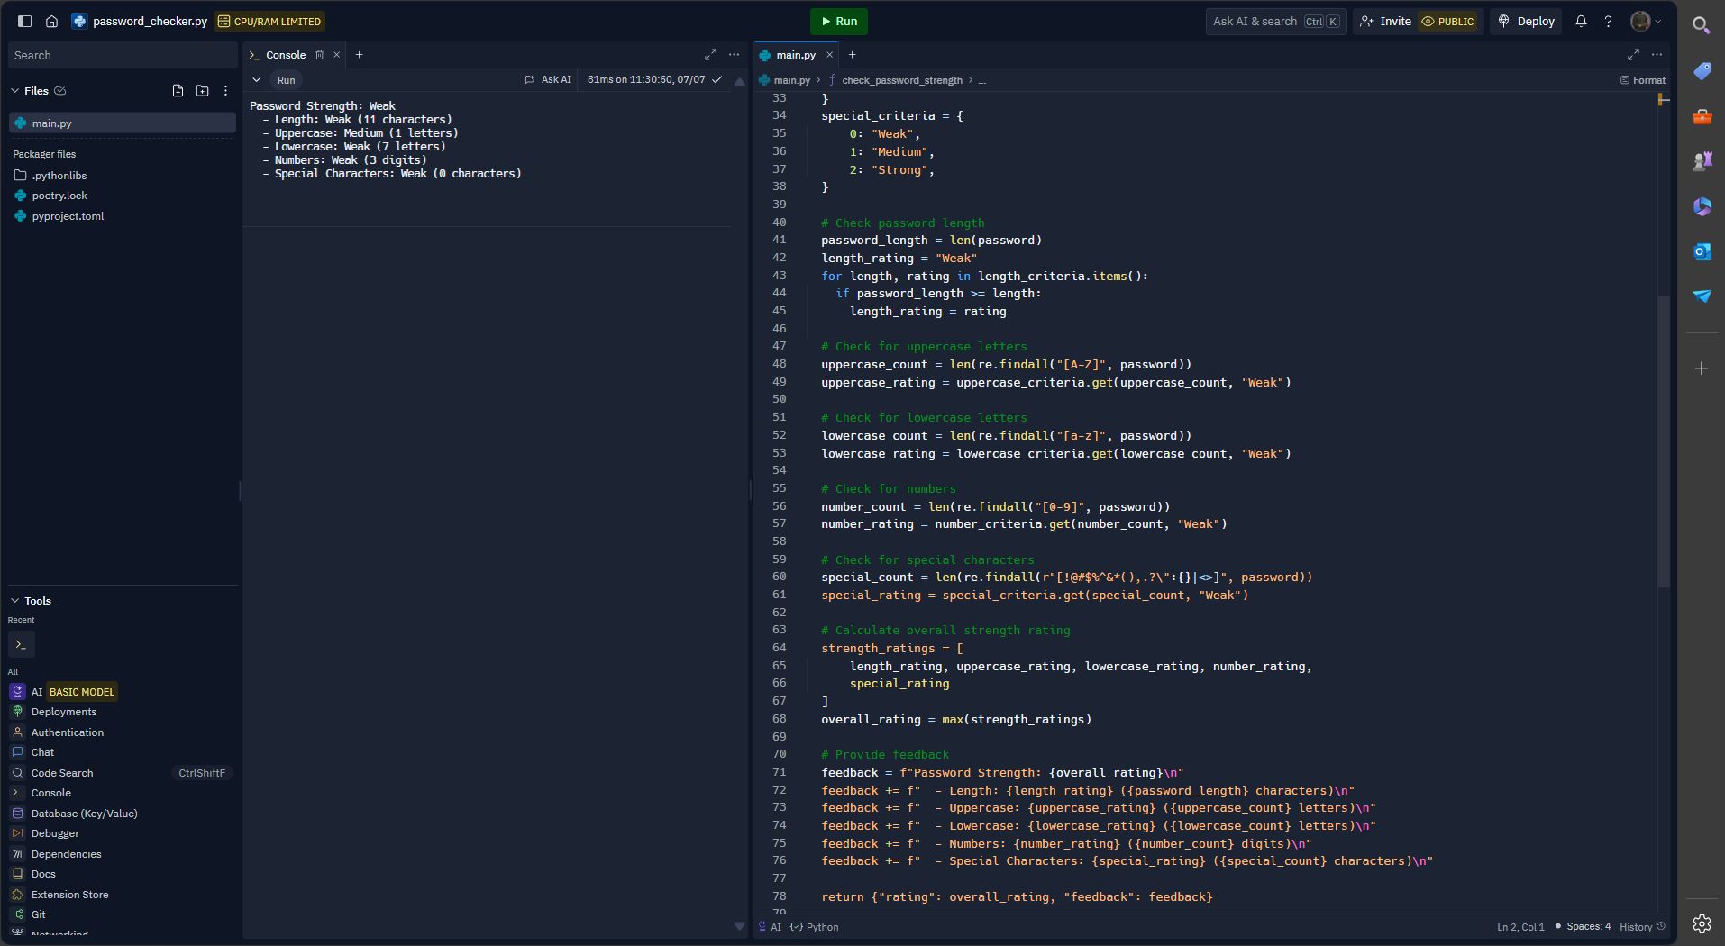The height and width of the screenshot is (946, 1725).
Task: Open notifications bell icon
Action: pyautogui.click(x=1581, y=22)
